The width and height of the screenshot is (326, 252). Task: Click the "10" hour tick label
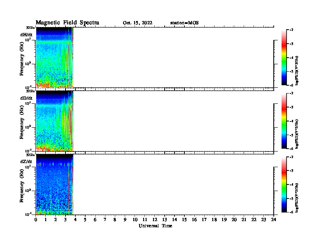pos(135,219)
